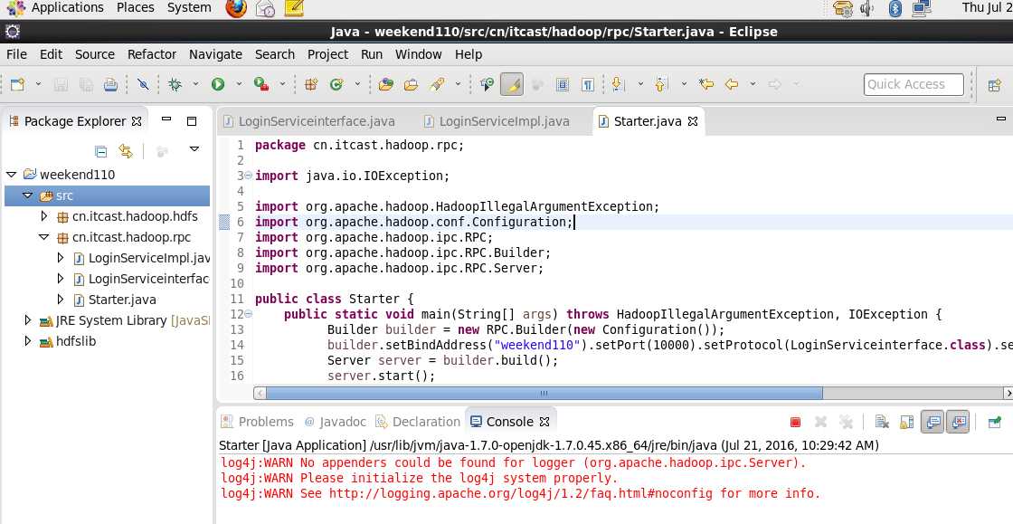Click the Run External Tools icon
1013x524 pixels.
(261, 84)
